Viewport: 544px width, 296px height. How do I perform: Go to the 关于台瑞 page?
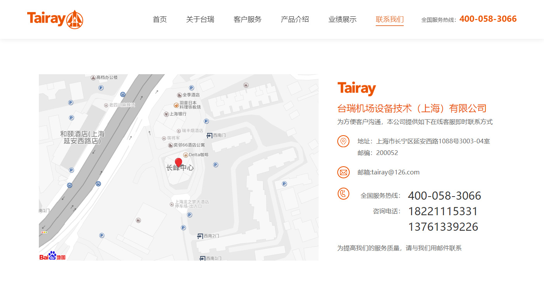(x=200, y=19)
